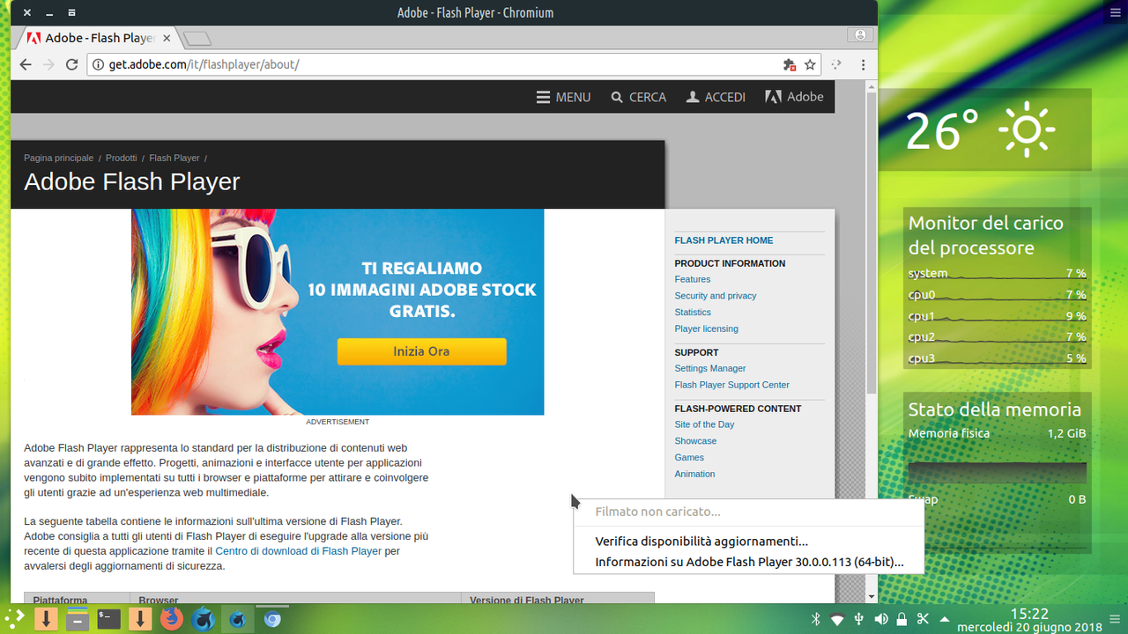
Task: Go to Pagina principale breadcrumb
Action: [58, 158]
